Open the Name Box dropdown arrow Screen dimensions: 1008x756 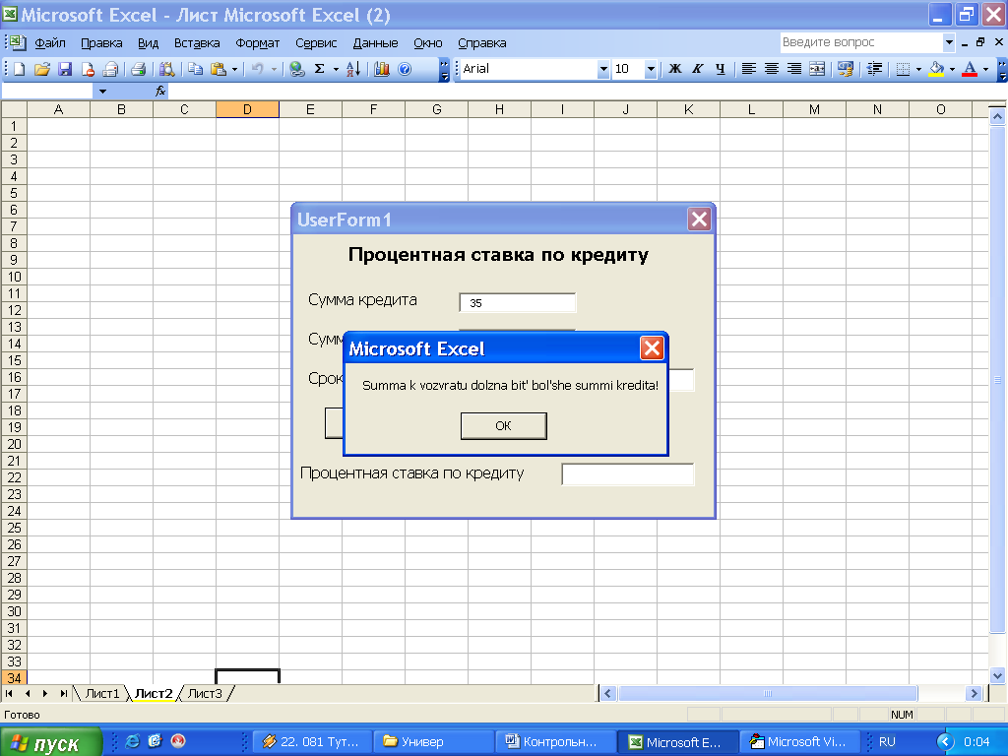click(102, 92)
